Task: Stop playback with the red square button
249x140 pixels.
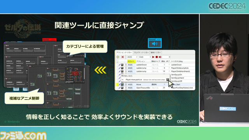Action: [x=156, y=57]
